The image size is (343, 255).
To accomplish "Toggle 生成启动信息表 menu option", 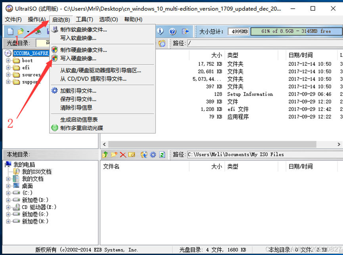I will point(103,119).
